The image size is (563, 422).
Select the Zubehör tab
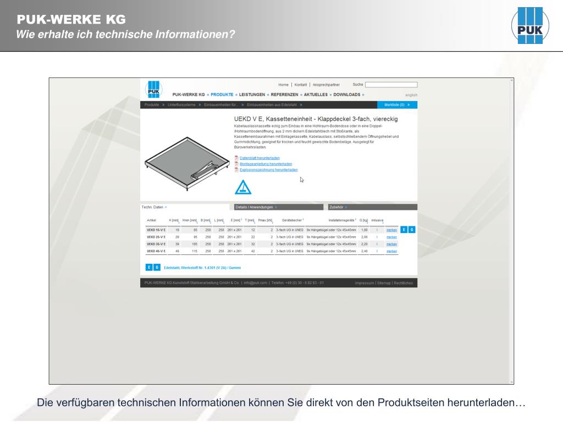pyautogui.click(x=373, y=207)
